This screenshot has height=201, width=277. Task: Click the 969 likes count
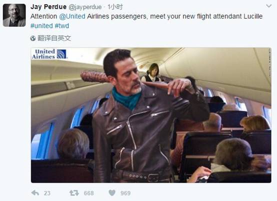pos(125,193)
